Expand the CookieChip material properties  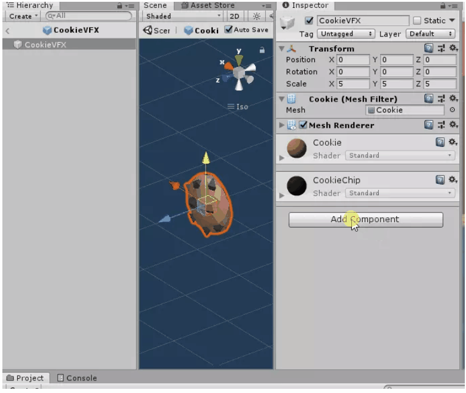pyautogui.click(x=282, y=195)
